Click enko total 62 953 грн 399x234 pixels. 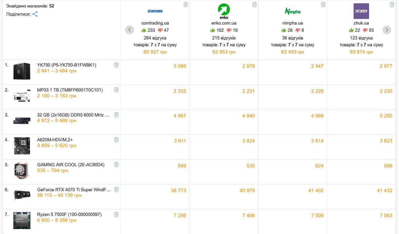[224, 52]
